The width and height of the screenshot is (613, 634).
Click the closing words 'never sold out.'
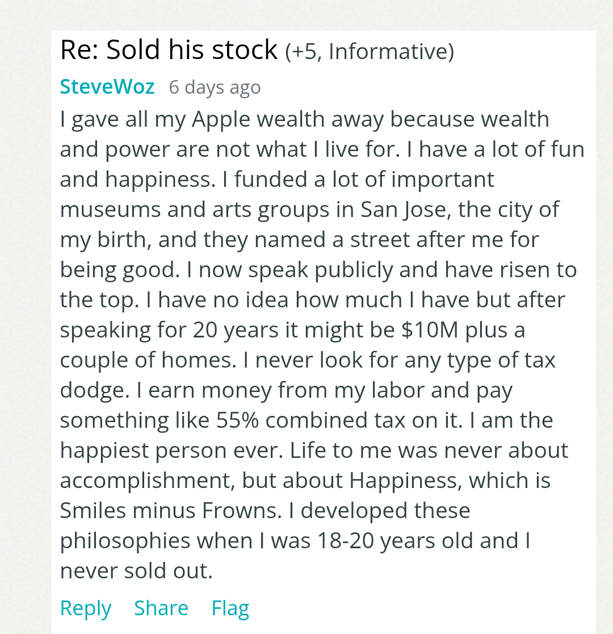pos(136,570)
